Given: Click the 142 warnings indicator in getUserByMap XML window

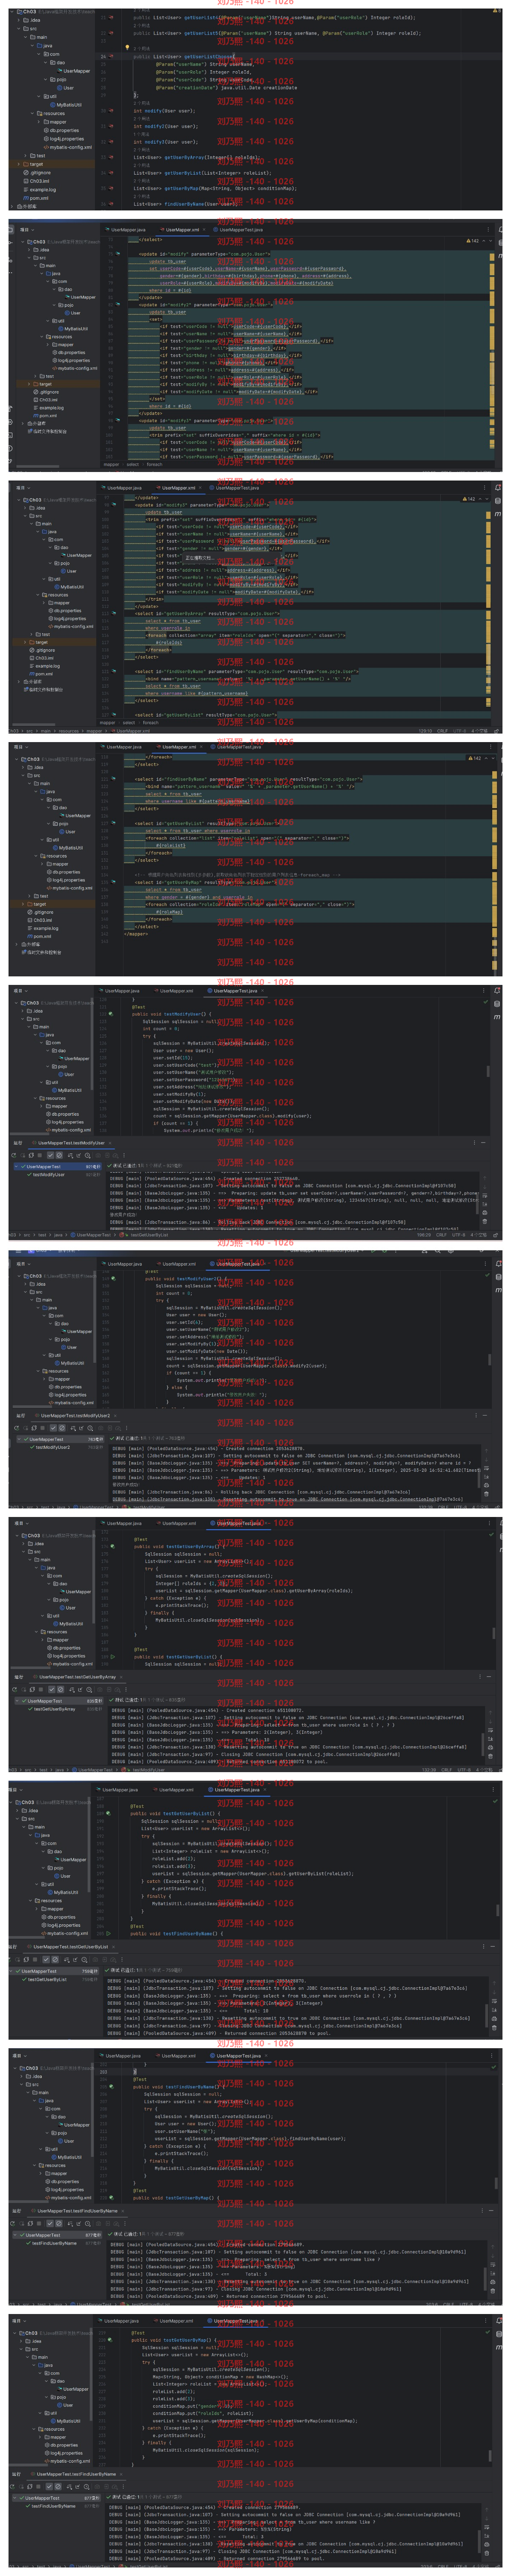Looking at the screenshot, I should tap(475, 758).
